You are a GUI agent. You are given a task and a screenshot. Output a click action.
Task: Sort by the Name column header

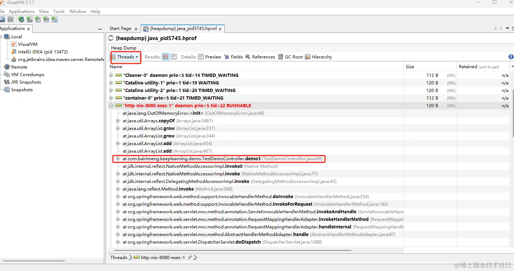[256, 67]
